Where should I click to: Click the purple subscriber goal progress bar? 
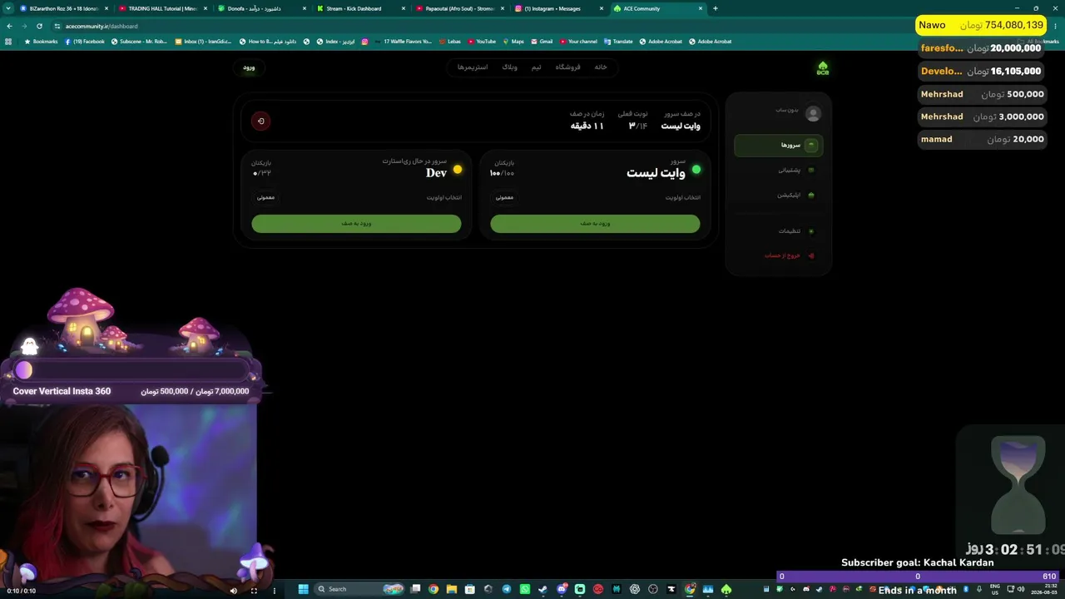[918, 576]
